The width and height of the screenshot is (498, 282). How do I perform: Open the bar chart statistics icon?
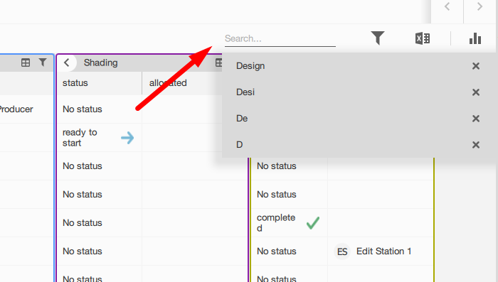(475, 38)
